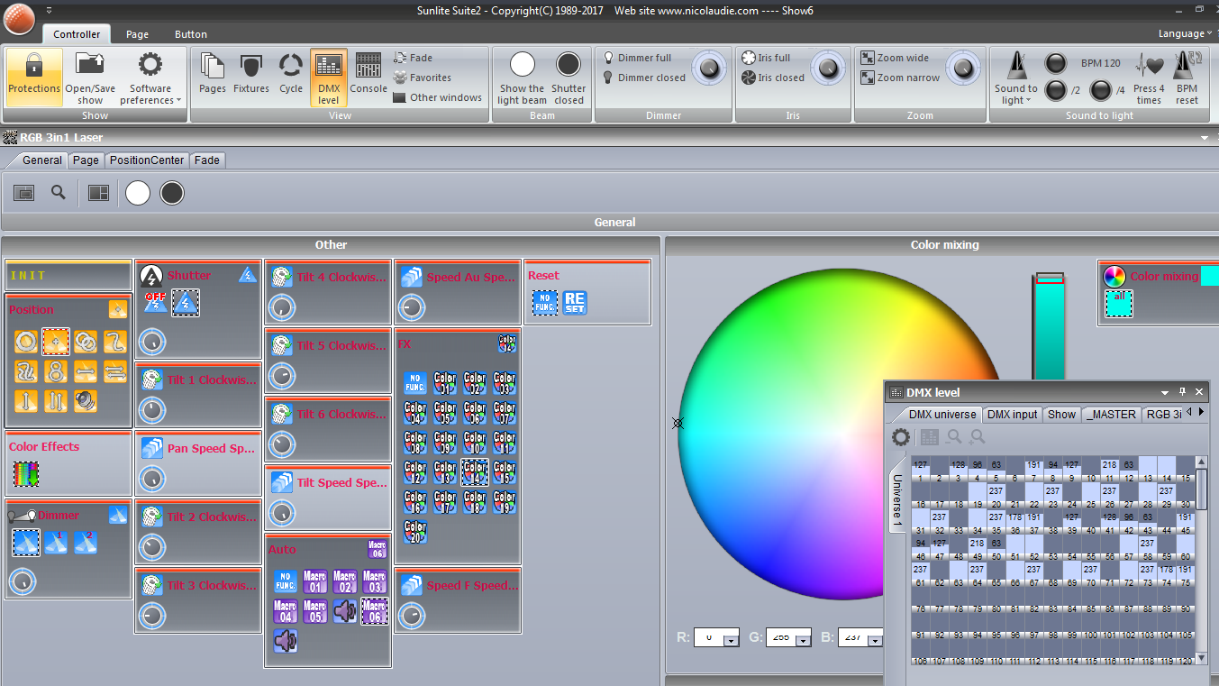Switch to the DMX input tab
The height and width of the screenshot is (686, 1219).
coord(1012,415)
